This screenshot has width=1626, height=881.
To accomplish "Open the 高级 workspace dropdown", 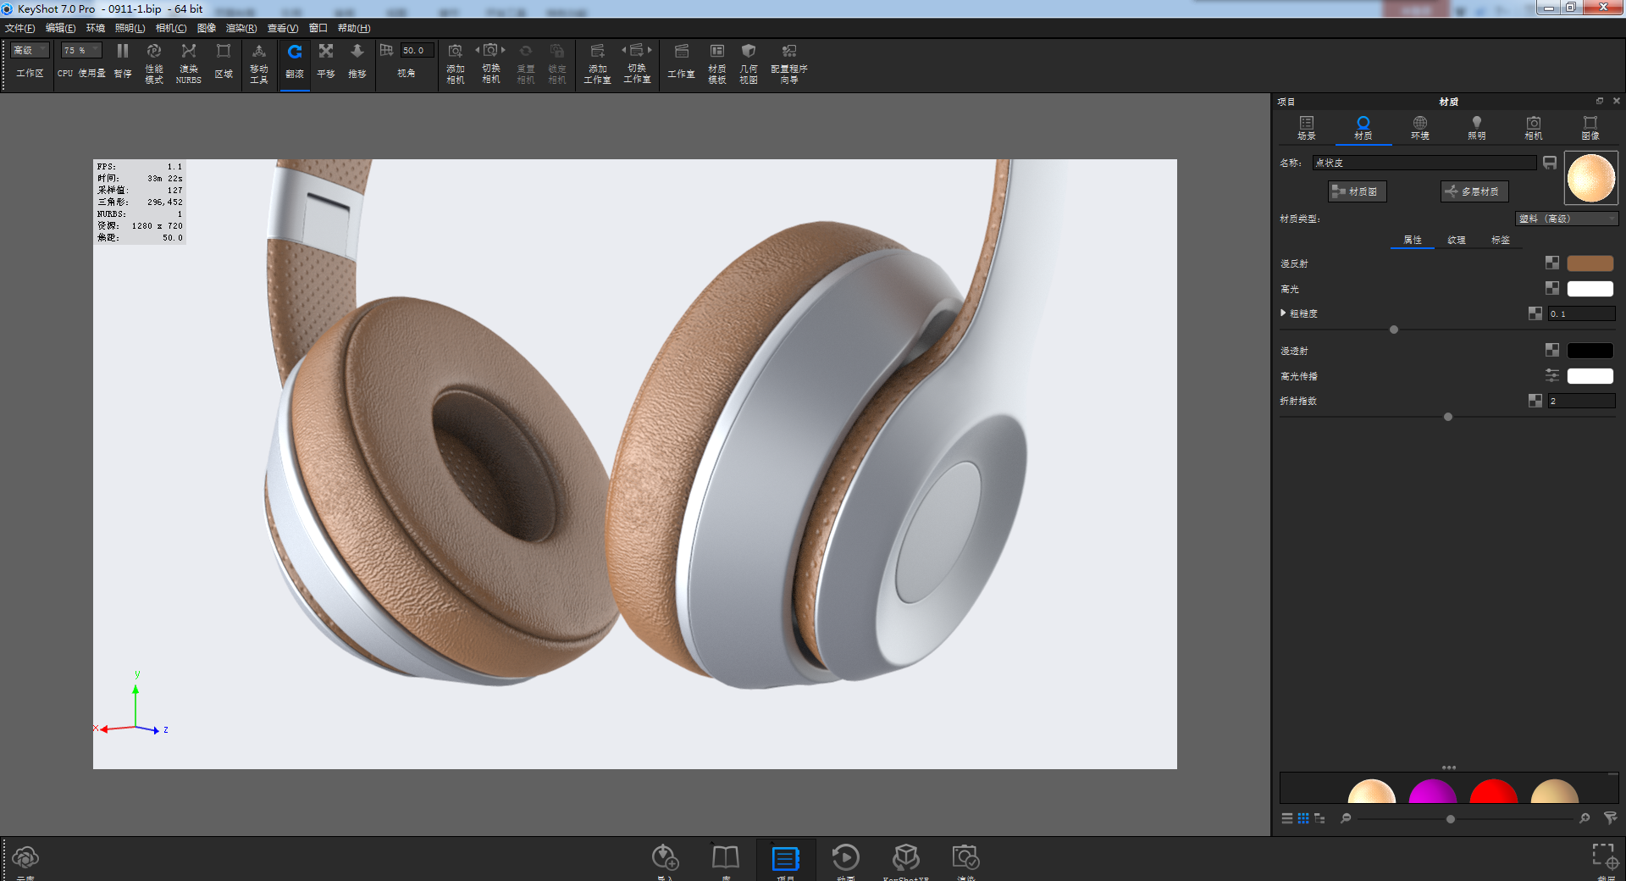I will (x=30, y=51).
